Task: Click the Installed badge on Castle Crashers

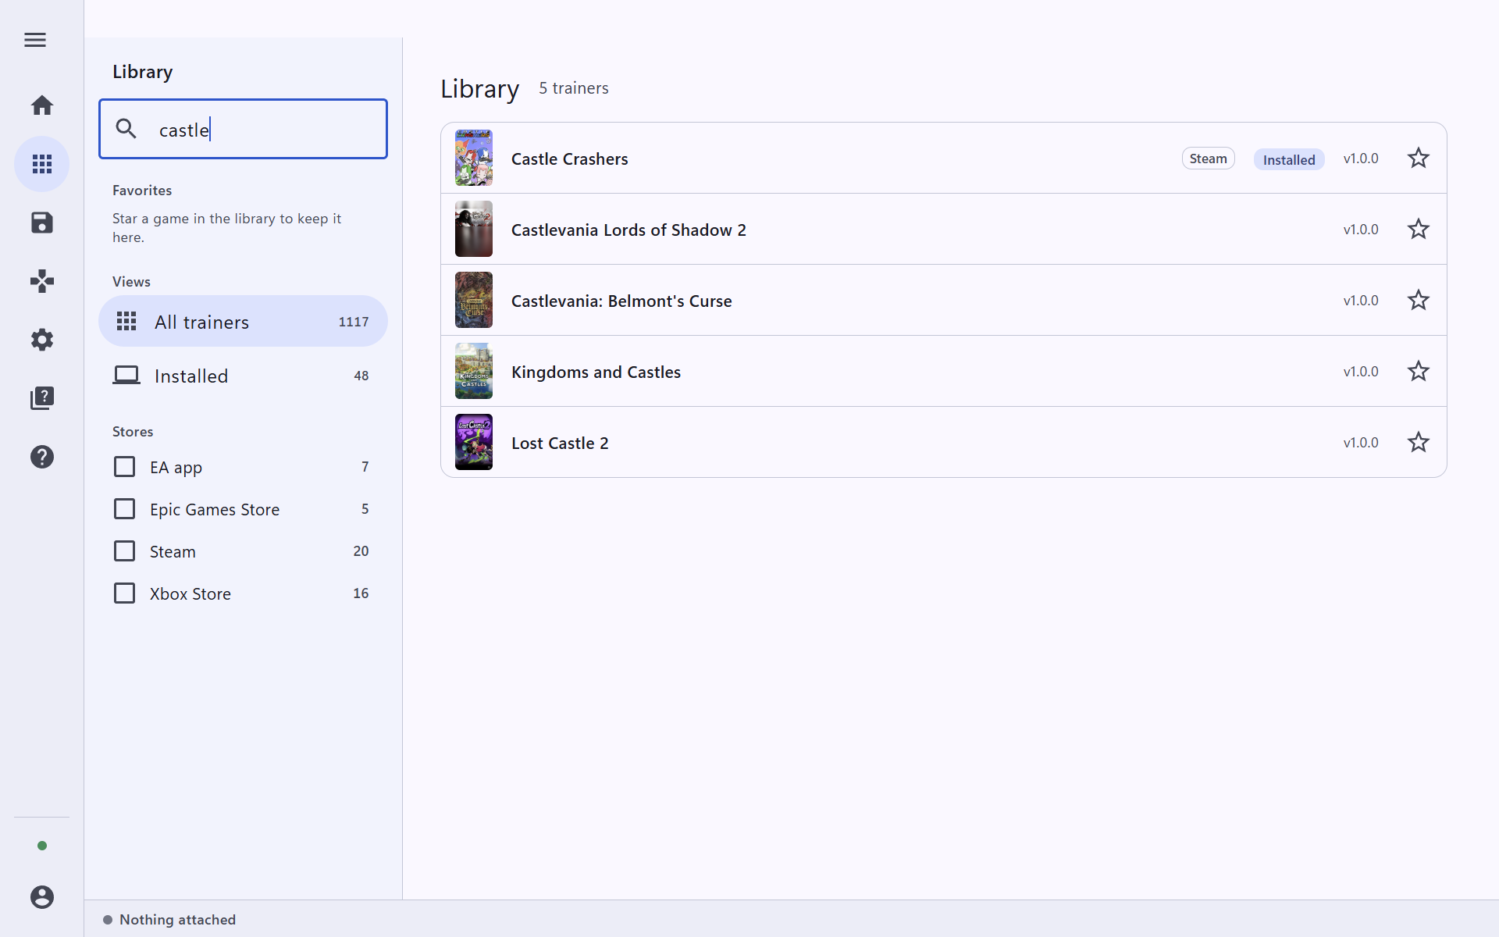Action: pyautogui.click(x=1289, y=159)
